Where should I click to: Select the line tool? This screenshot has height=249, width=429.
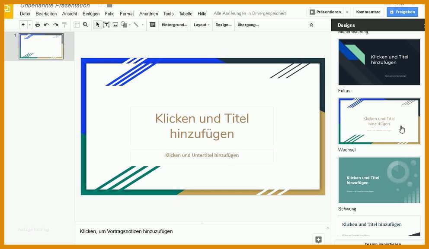(136, 25)
